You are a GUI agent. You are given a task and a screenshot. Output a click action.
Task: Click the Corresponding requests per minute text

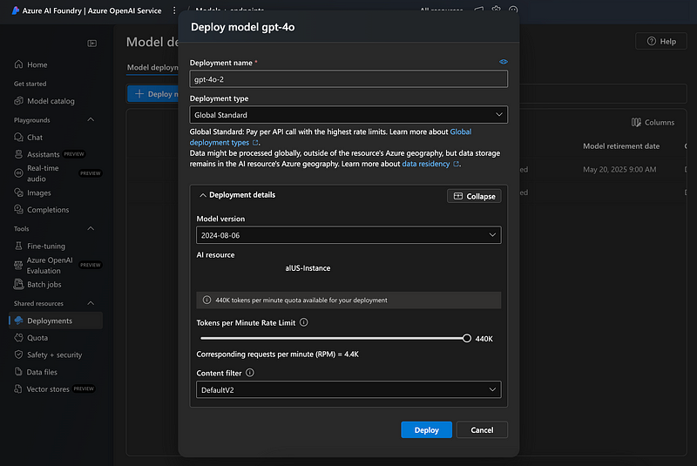277,354
